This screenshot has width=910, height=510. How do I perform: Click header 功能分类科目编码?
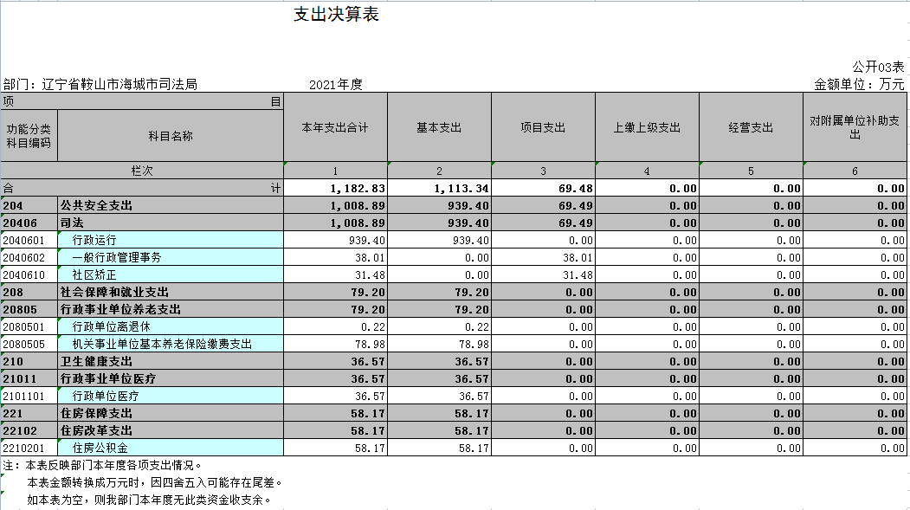(x=29, y=136)
